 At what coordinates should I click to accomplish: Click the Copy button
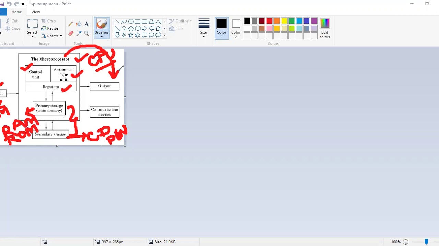13,28
